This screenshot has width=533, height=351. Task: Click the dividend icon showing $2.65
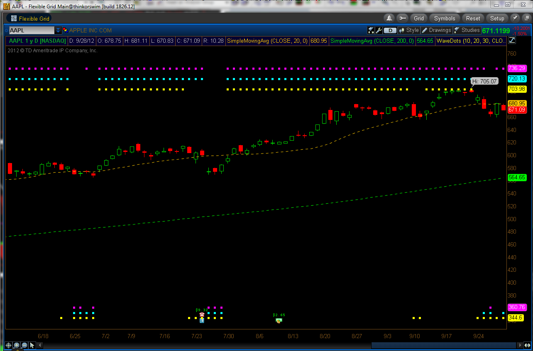(x=279, y=320)
